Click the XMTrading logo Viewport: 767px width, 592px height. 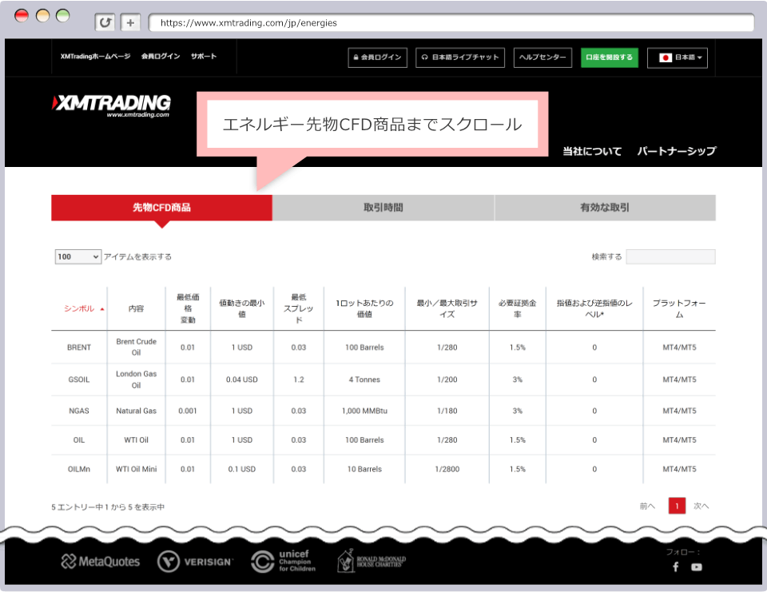[111, 105]
